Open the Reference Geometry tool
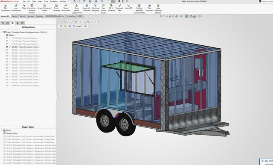Image resolution: width=273 pixels, height=165 pixels. [x=95, y=8]
